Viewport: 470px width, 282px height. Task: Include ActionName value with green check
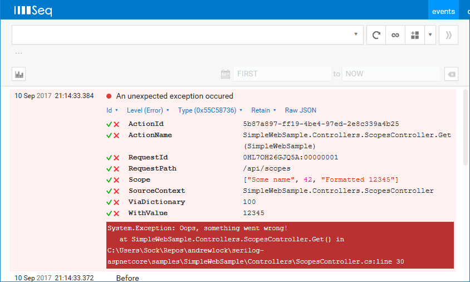coord(109,135)
